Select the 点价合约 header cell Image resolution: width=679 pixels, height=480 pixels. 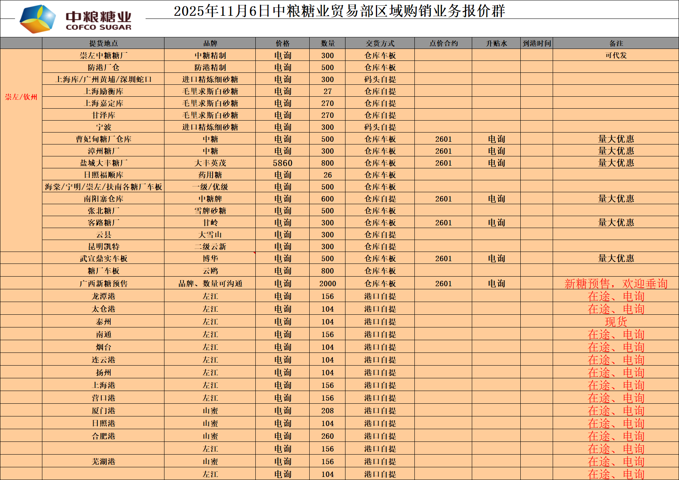point(443,43)
